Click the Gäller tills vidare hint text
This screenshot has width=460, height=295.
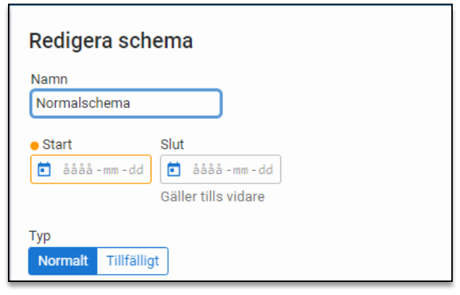click(212, 196)
